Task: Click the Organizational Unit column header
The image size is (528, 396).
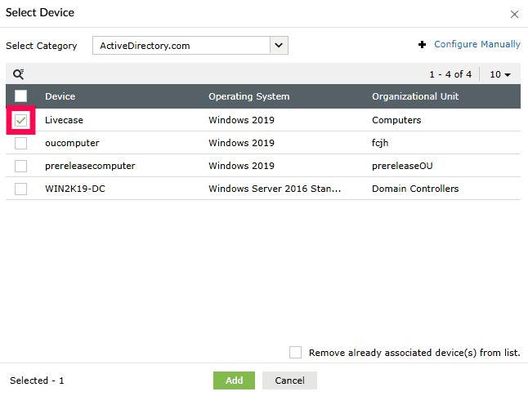Action: 415,96
